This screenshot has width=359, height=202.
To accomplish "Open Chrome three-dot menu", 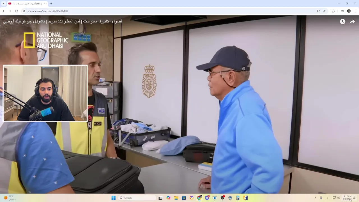I will click(355, 11).
